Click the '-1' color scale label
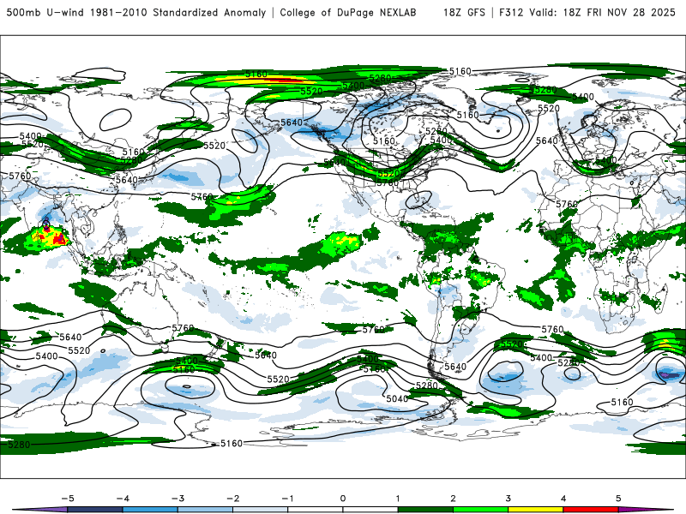 click(287, 499)
